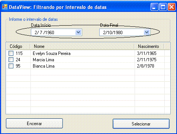Select the Marcia Lima row
Viewport: 177px width, 134px height.
pos(88,60)
